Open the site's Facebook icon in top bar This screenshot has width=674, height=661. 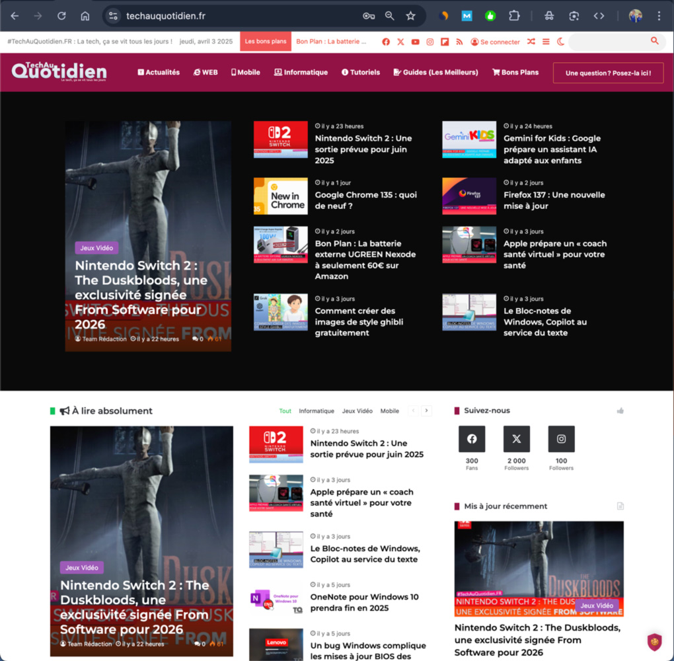pyautogui.click(x=386, y=42)
